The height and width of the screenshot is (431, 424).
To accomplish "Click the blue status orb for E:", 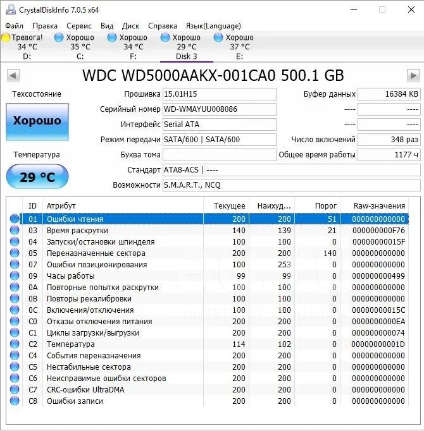I will [x=218, y=37].
